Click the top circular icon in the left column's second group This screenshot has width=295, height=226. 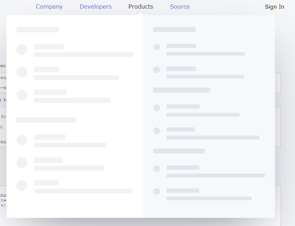pos(22,140)
